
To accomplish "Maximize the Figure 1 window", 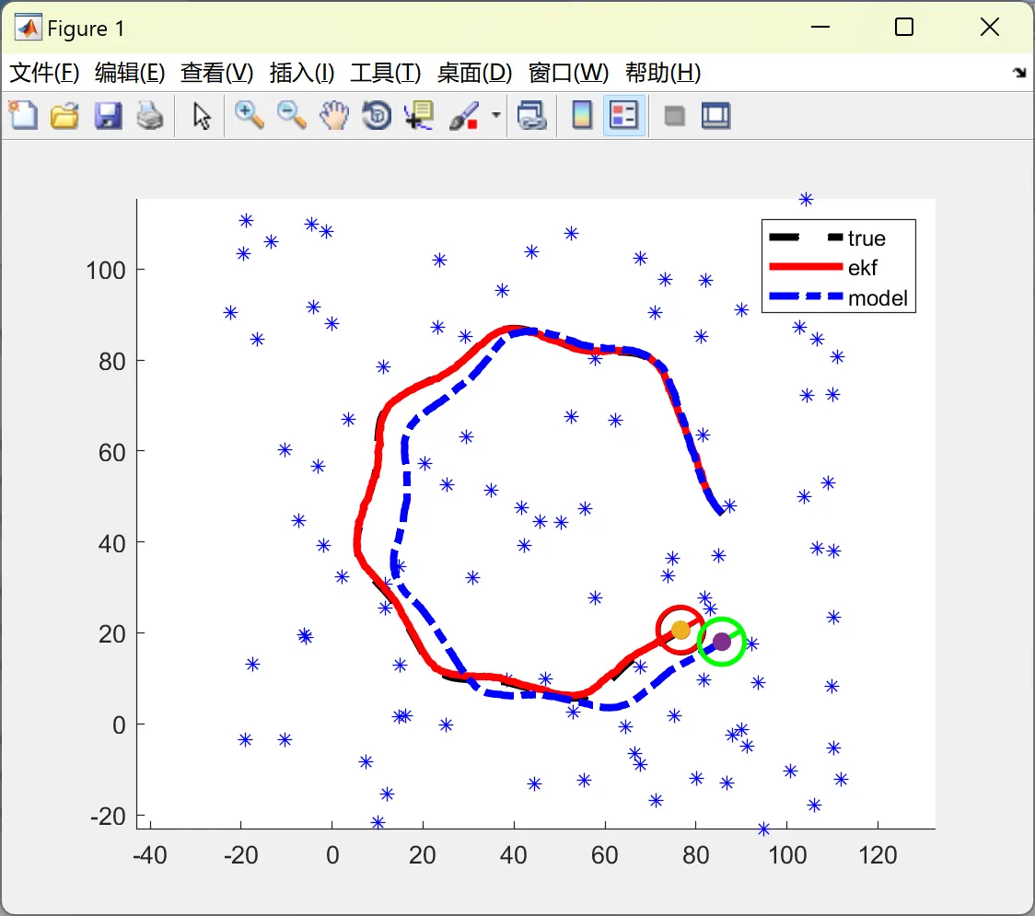I will coord(903,27).
